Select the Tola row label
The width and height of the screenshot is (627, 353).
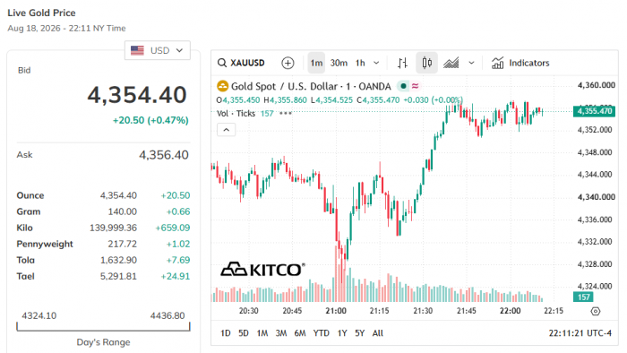(26, 260)
